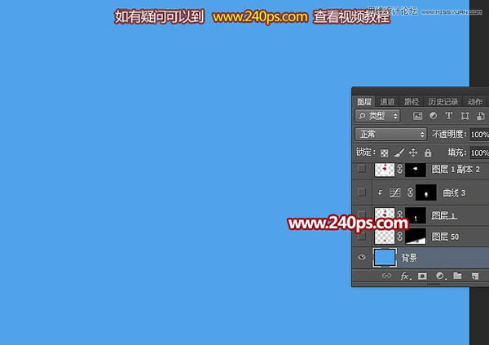This screenshot has height=345, width=489.
Task: Filter layers by pixel layers icon
Action: (x=417, y=116)
